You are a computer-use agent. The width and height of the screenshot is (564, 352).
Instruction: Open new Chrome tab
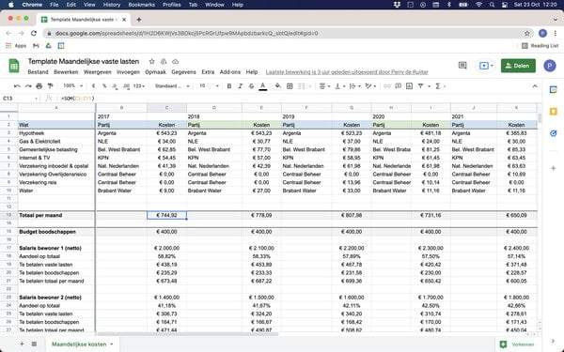pos(139,20)
